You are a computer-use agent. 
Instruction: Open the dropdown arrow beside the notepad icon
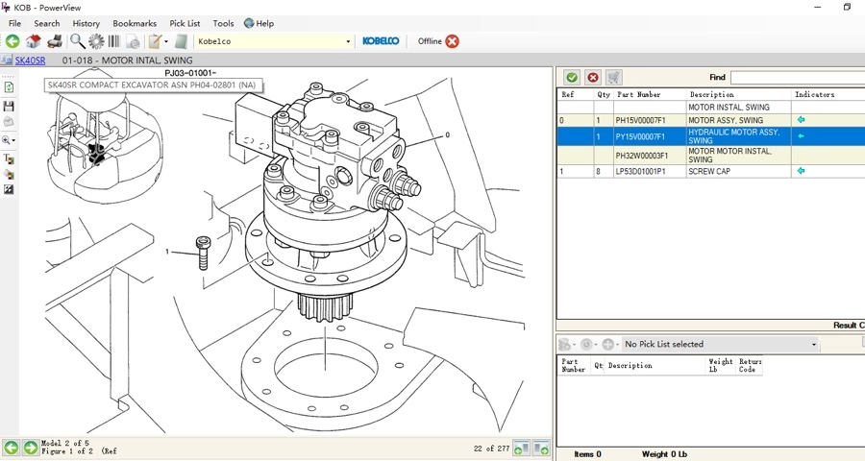pos(166,41)
